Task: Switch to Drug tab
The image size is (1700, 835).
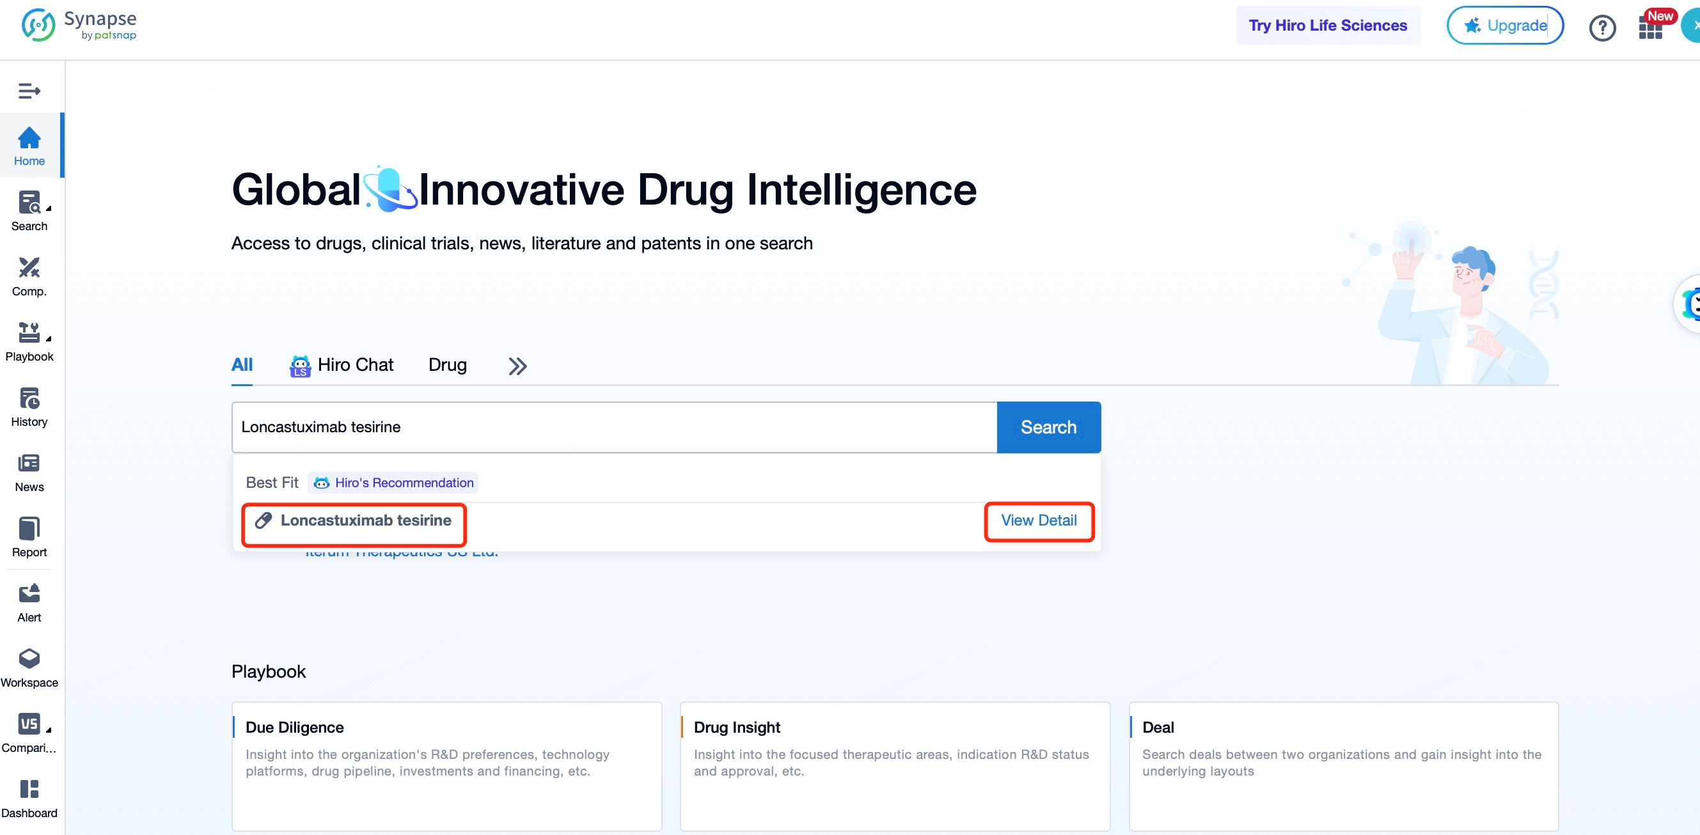Action: [448, 364]
